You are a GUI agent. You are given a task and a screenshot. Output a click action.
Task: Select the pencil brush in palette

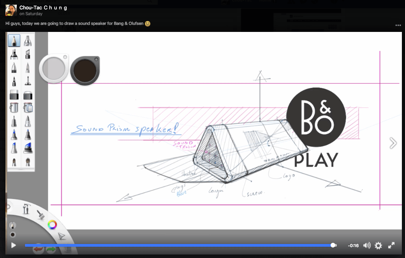[14, 41]
